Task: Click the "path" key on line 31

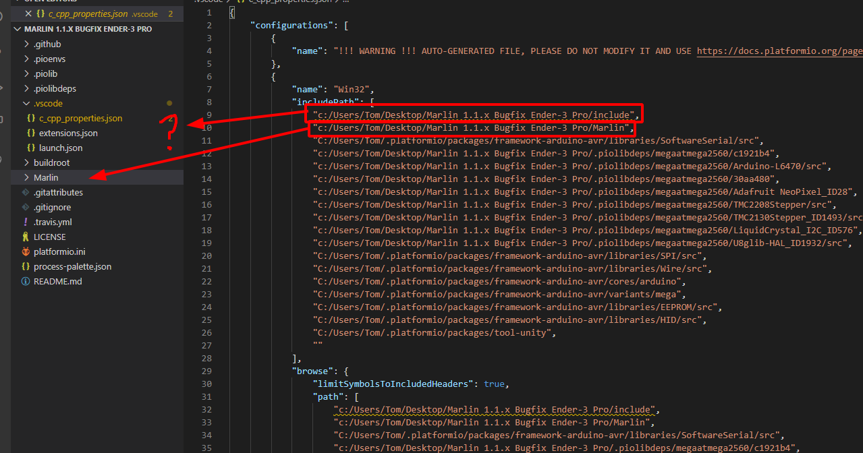Action: pos(328,396)
